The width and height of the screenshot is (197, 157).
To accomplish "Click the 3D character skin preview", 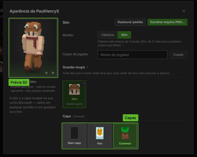I will (33, 48).
